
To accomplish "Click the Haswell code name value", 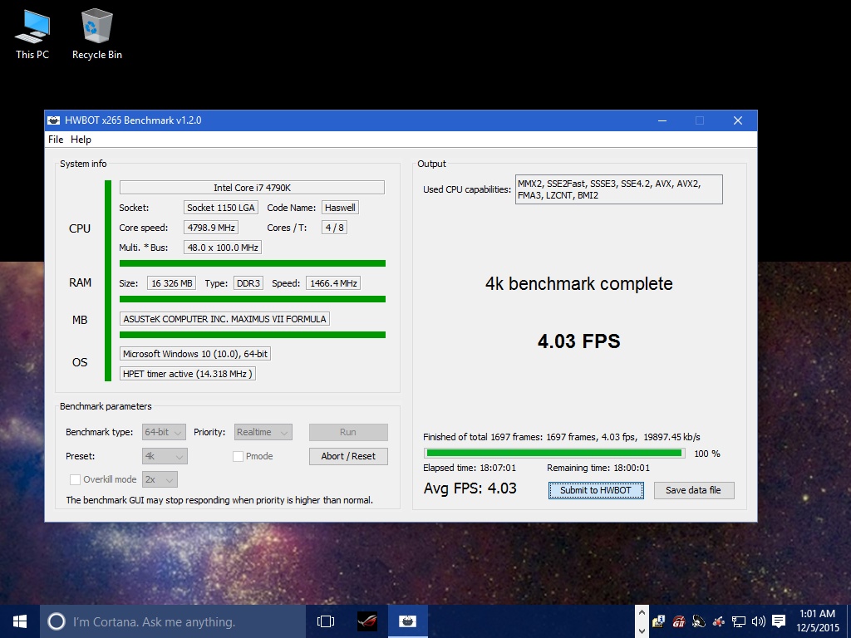I will (340, 208).
